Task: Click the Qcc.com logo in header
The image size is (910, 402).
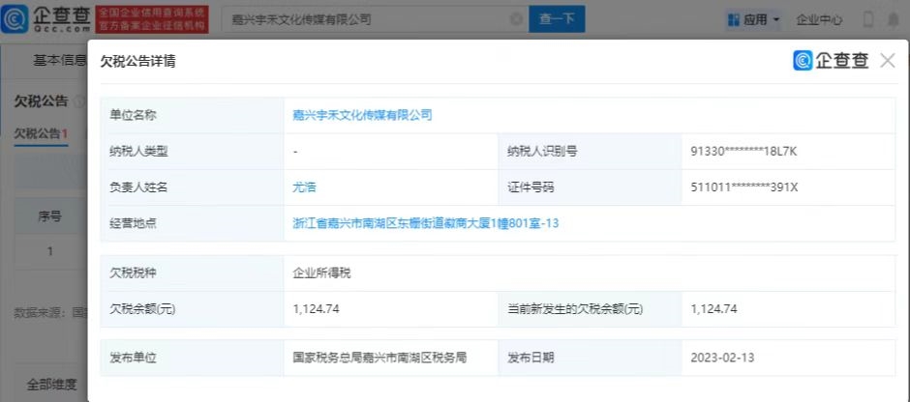Action: 45,19
